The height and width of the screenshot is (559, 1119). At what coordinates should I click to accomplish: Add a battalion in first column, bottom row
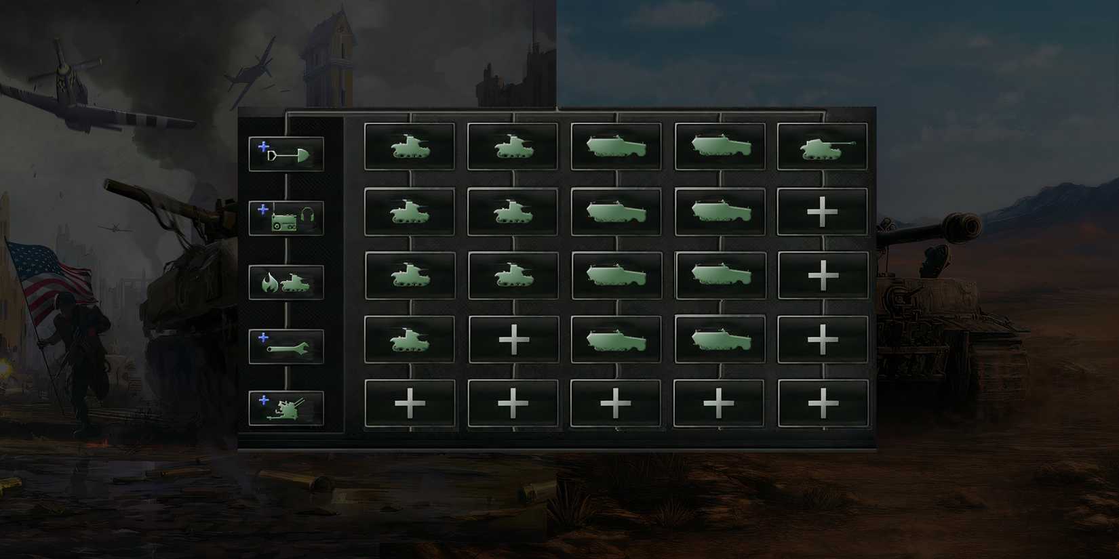click(x=410, y=404)
